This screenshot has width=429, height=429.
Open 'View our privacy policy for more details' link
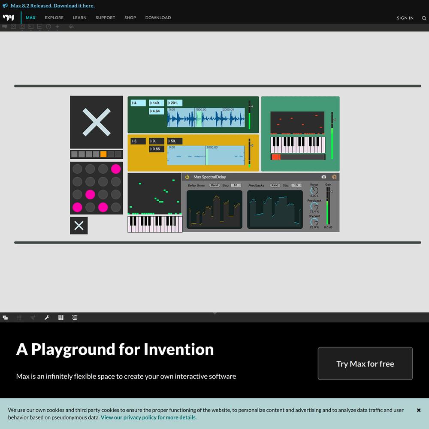coord(148,417)
